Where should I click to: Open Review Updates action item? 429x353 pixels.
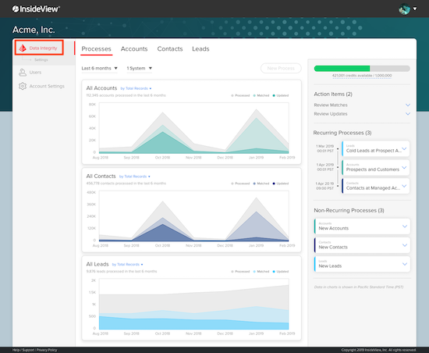click(331, 114)
